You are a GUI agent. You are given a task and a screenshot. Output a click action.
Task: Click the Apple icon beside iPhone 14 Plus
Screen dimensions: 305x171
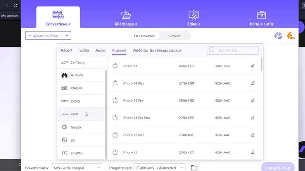[115, 83]
